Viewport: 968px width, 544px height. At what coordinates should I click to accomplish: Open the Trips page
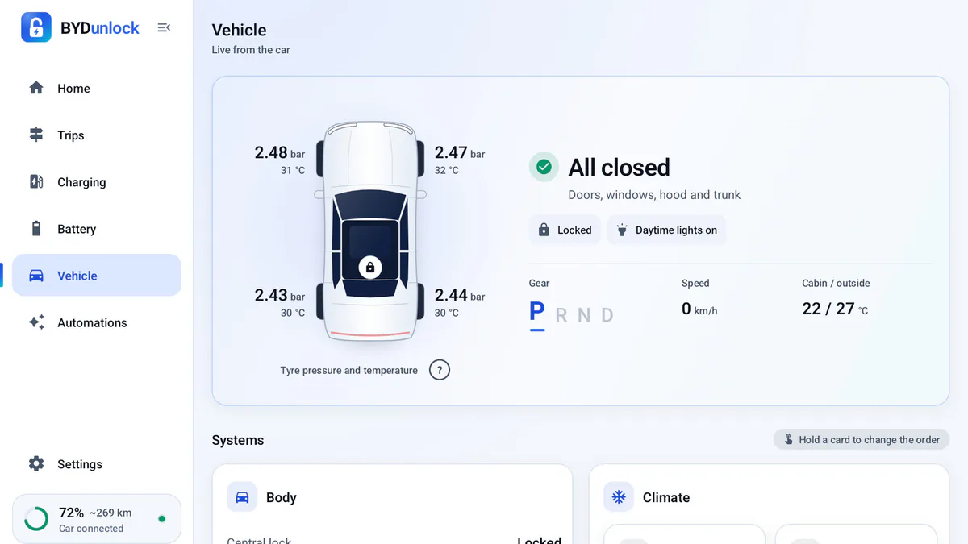(x=97, y=135)
